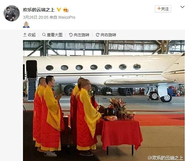The image size is (185, 161).
Task: Open the WeicoPro source link
Action: tap(67, 17)
